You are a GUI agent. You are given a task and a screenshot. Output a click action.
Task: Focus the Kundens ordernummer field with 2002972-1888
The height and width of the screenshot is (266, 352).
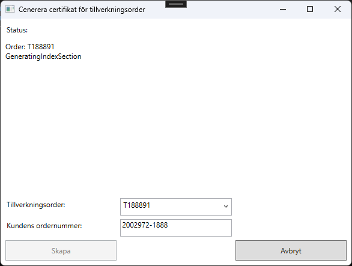pyautogui.click(x=176, y=228)
